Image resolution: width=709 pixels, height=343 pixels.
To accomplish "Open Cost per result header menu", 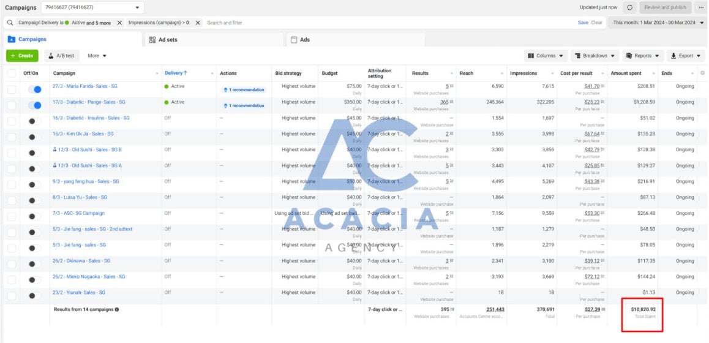I will 602,73.
